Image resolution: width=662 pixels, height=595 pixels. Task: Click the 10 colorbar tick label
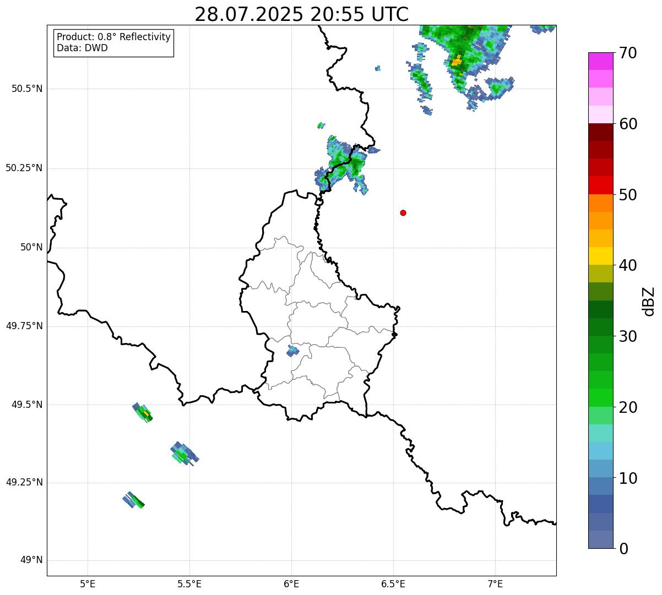click(628, 478)
